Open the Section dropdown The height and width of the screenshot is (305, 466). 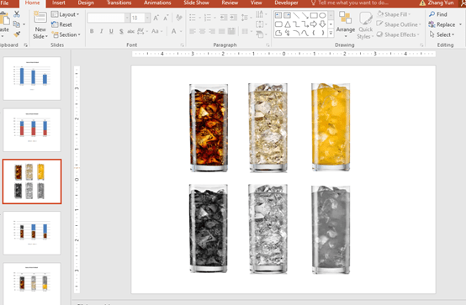(x=66, y=34)
